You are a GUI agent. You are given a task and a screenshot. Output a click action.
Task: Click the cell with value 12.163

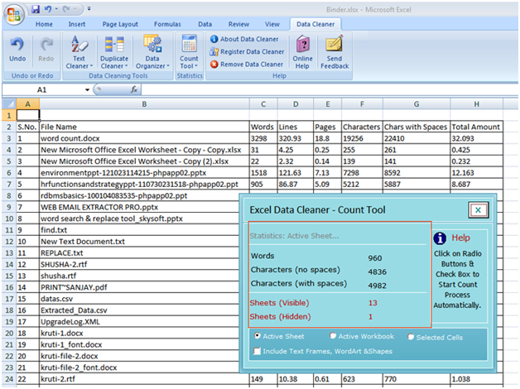(x=477, y=173)
